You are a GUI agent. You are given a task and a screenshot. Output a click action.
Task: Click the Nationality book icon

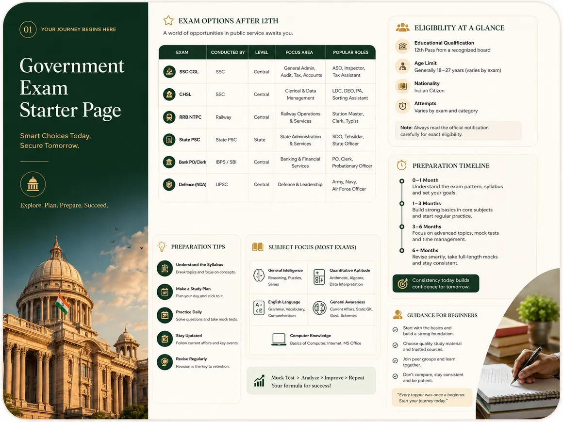(x=403, y=86)
